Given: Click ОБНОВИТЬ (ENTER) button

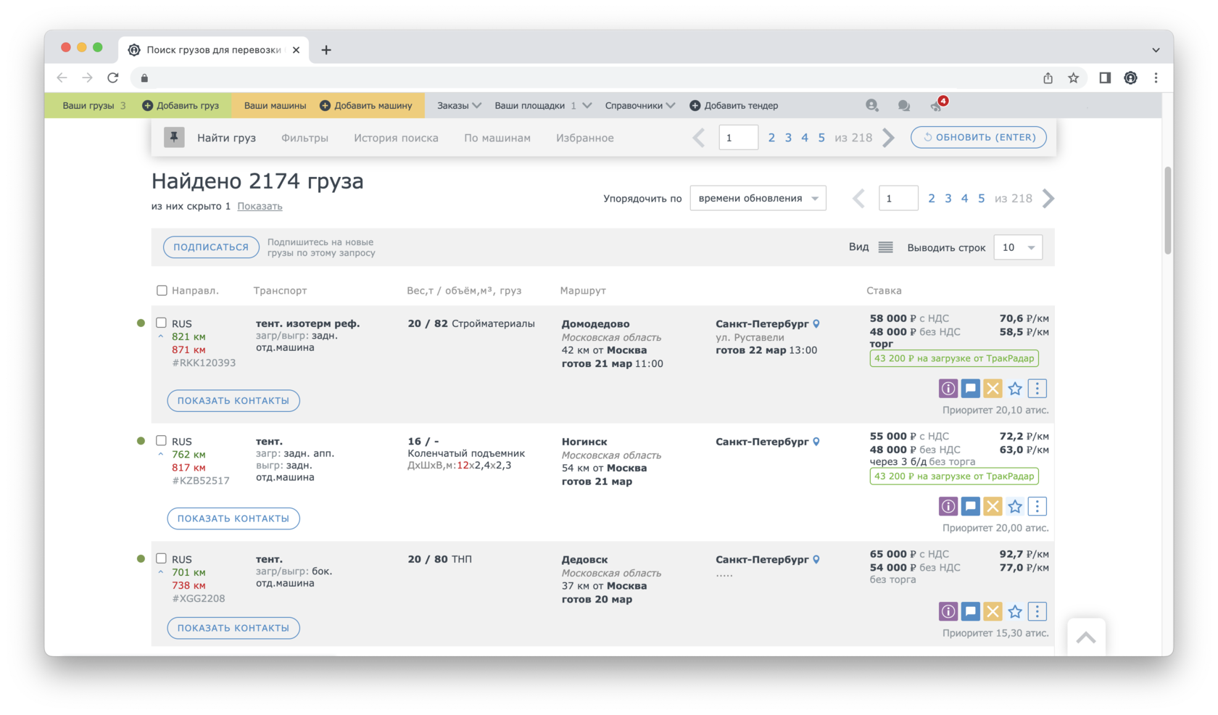Looking at the screenshot, I should click(x=979, y=137).
